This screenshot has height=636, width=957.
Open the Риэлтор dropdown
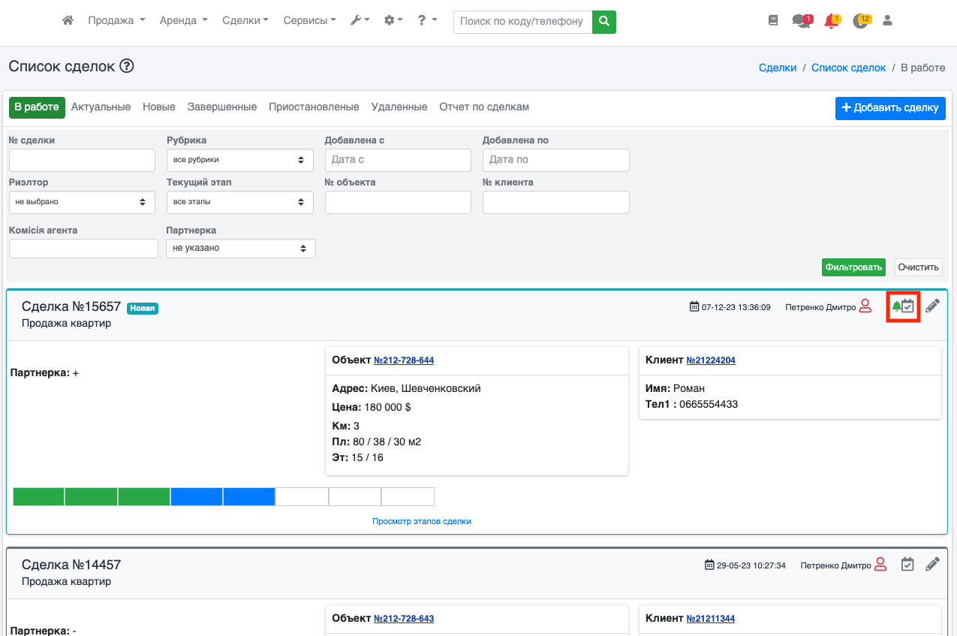82,202
